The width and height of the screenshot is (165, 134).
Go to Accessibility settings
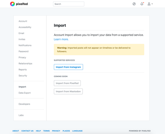25,27
